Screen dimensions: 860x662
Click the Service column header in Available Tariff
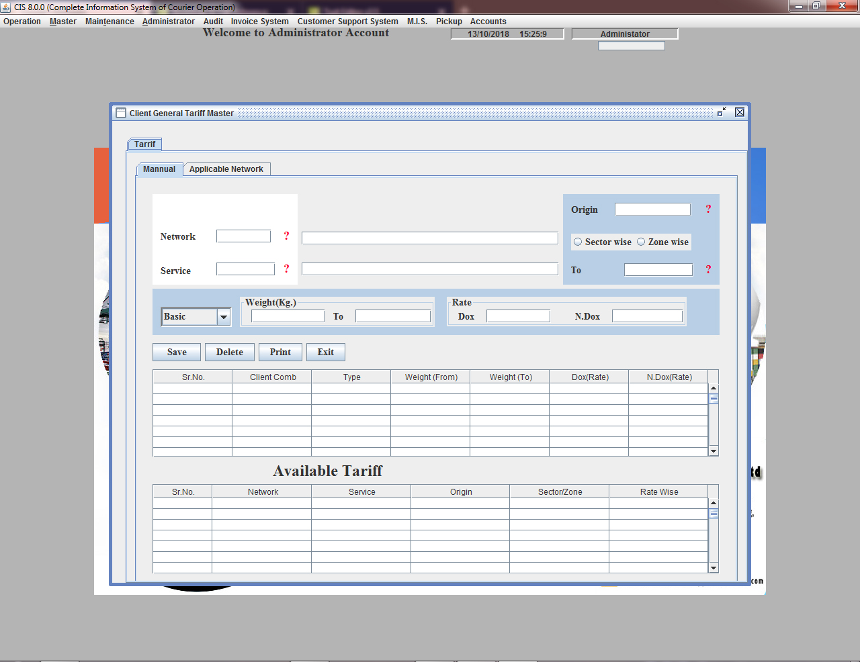[361, 492]
